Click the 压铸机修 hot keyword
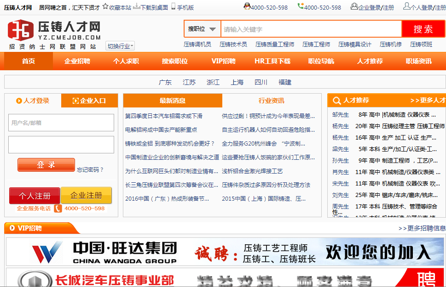Screen dimensions: 446x287 pos(391,44)
